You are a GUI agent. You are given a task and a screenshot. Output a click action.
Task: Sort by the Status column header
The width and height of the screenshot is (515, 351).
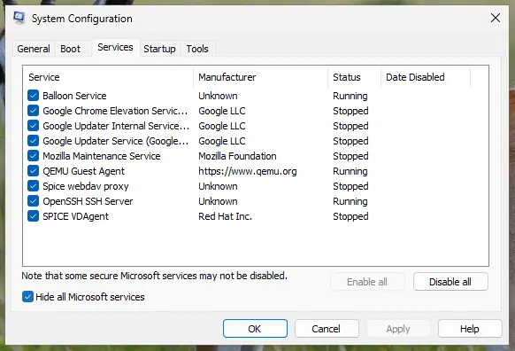click(x=354, y=77)
